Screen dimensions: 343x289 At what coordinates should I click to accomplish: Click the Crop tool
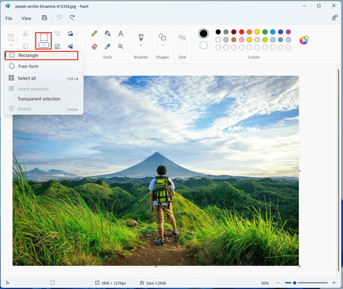[57, 33]
